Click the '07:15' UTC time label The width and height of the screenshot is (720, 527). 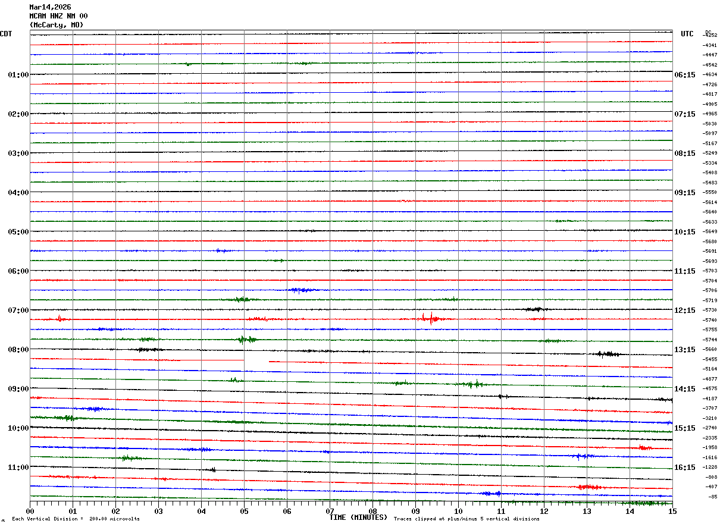click(685, 114)
